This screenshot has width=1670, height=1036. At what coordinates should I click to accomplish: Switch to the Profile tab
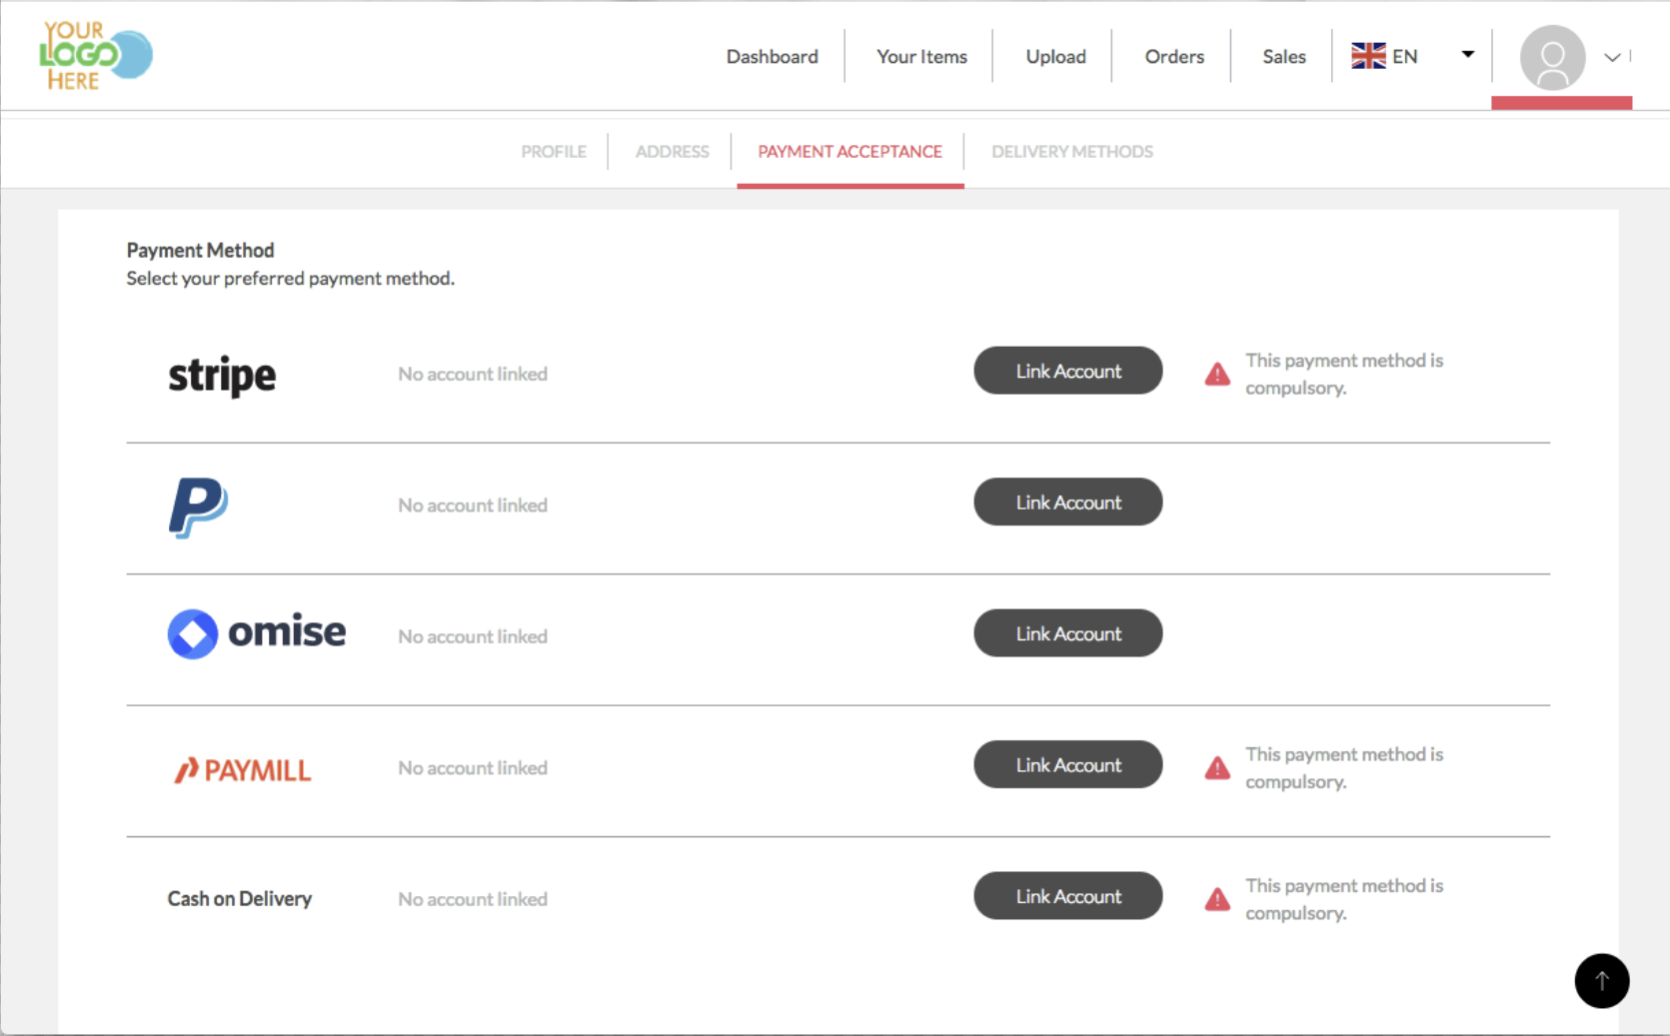click(554, 152)
